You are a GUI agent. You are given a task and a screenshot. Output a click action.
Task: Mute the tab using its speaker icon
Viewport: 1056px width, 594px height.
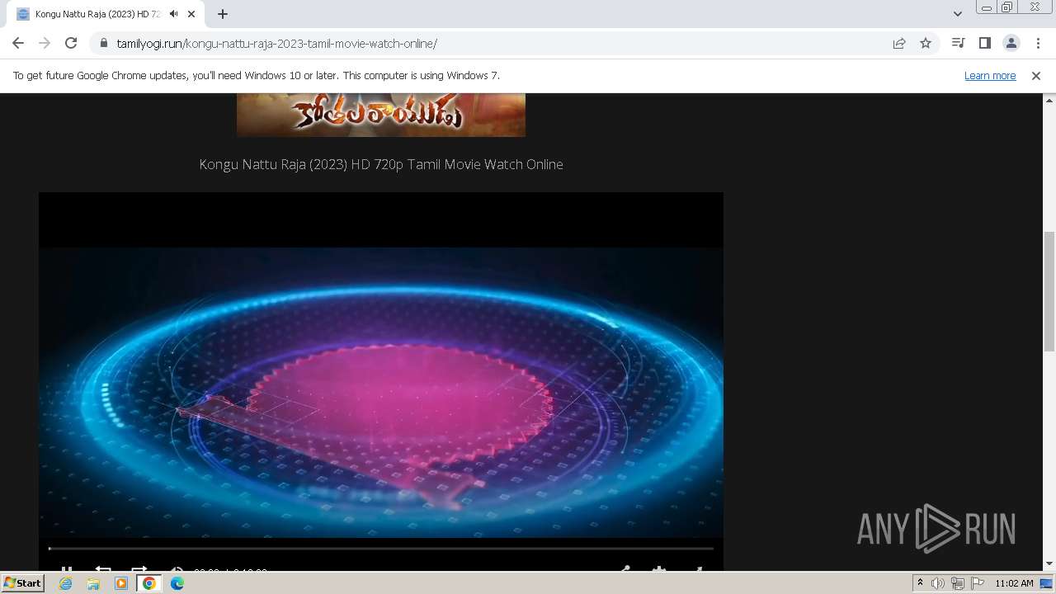point(173,14)
